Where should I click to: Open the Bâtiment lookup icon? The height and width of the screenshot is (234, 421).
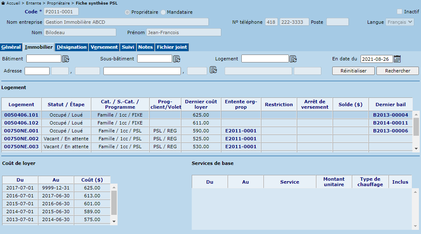[x=66, y=59]
